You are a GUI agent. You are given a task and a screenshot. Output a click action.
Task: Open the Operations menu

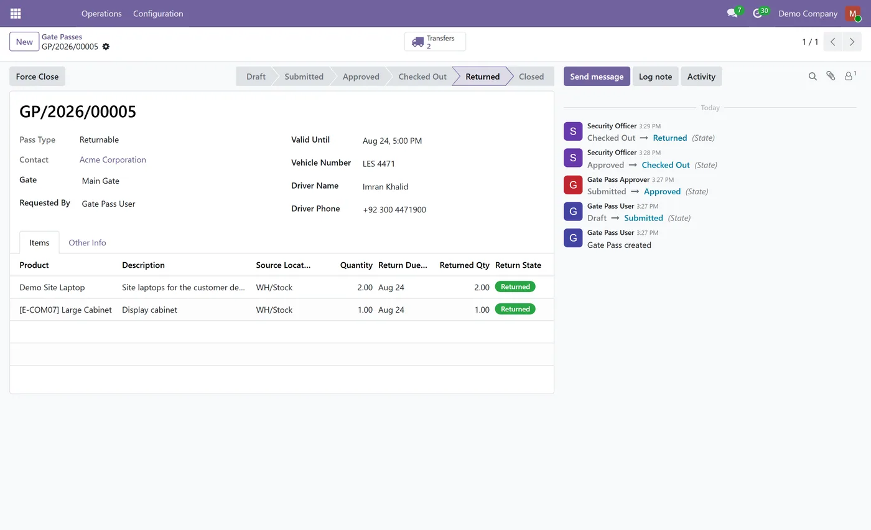[x=101, y=13]
